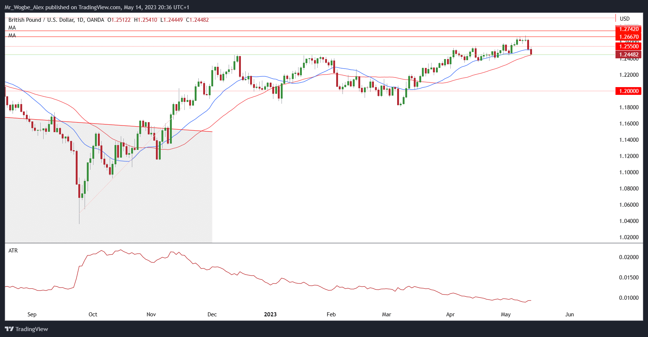Click the 1D timeframe label in title

point(80,20)
